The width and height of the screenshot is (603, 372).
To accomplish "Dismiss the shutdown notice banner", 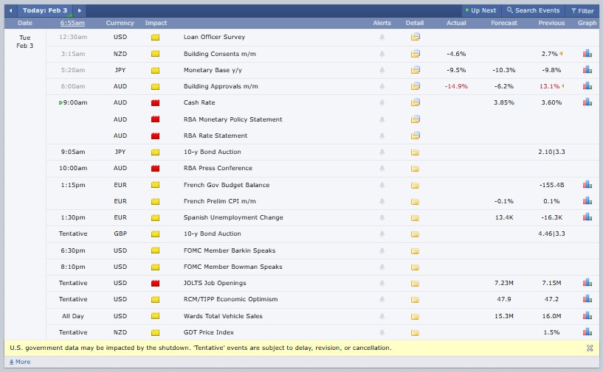I will [x=590, y=348].
